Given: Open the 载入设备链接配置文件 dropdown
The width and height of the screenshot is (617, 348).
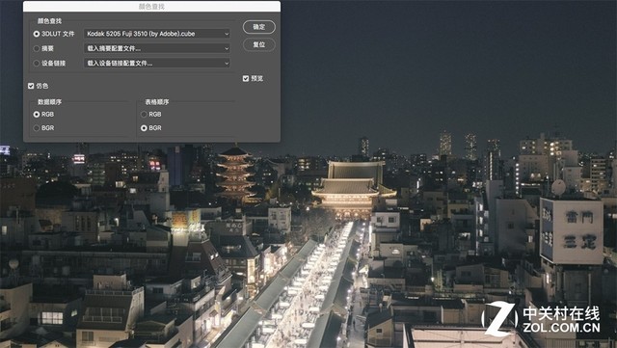Looking at the screenshot, I should [157, 63].
